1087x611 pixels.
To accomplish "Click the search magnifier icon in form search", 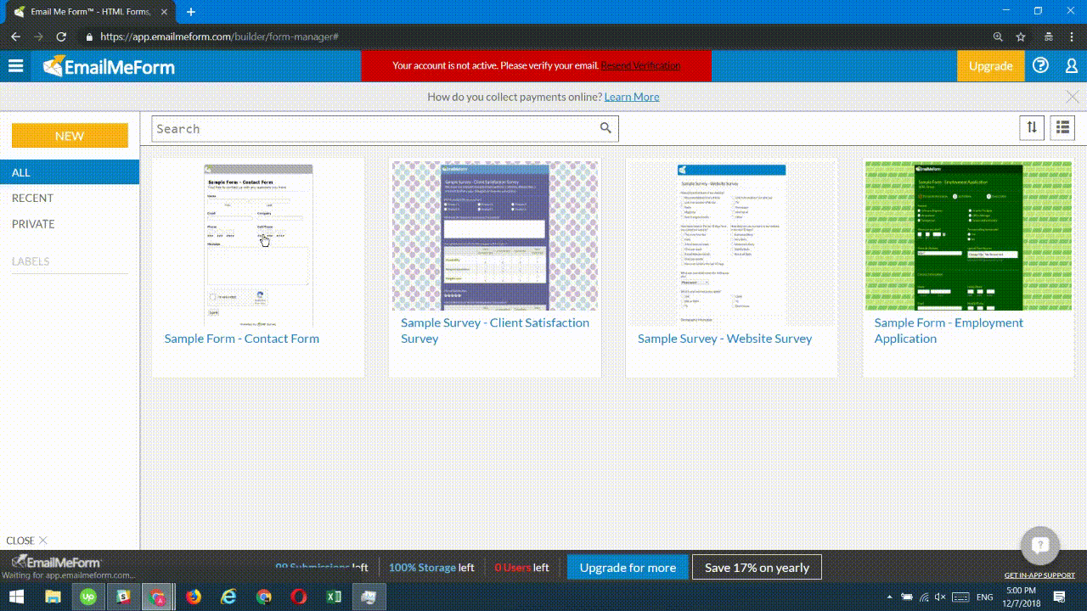I will click(605, 128).
